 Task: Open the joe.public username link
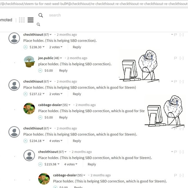(46, 58)
